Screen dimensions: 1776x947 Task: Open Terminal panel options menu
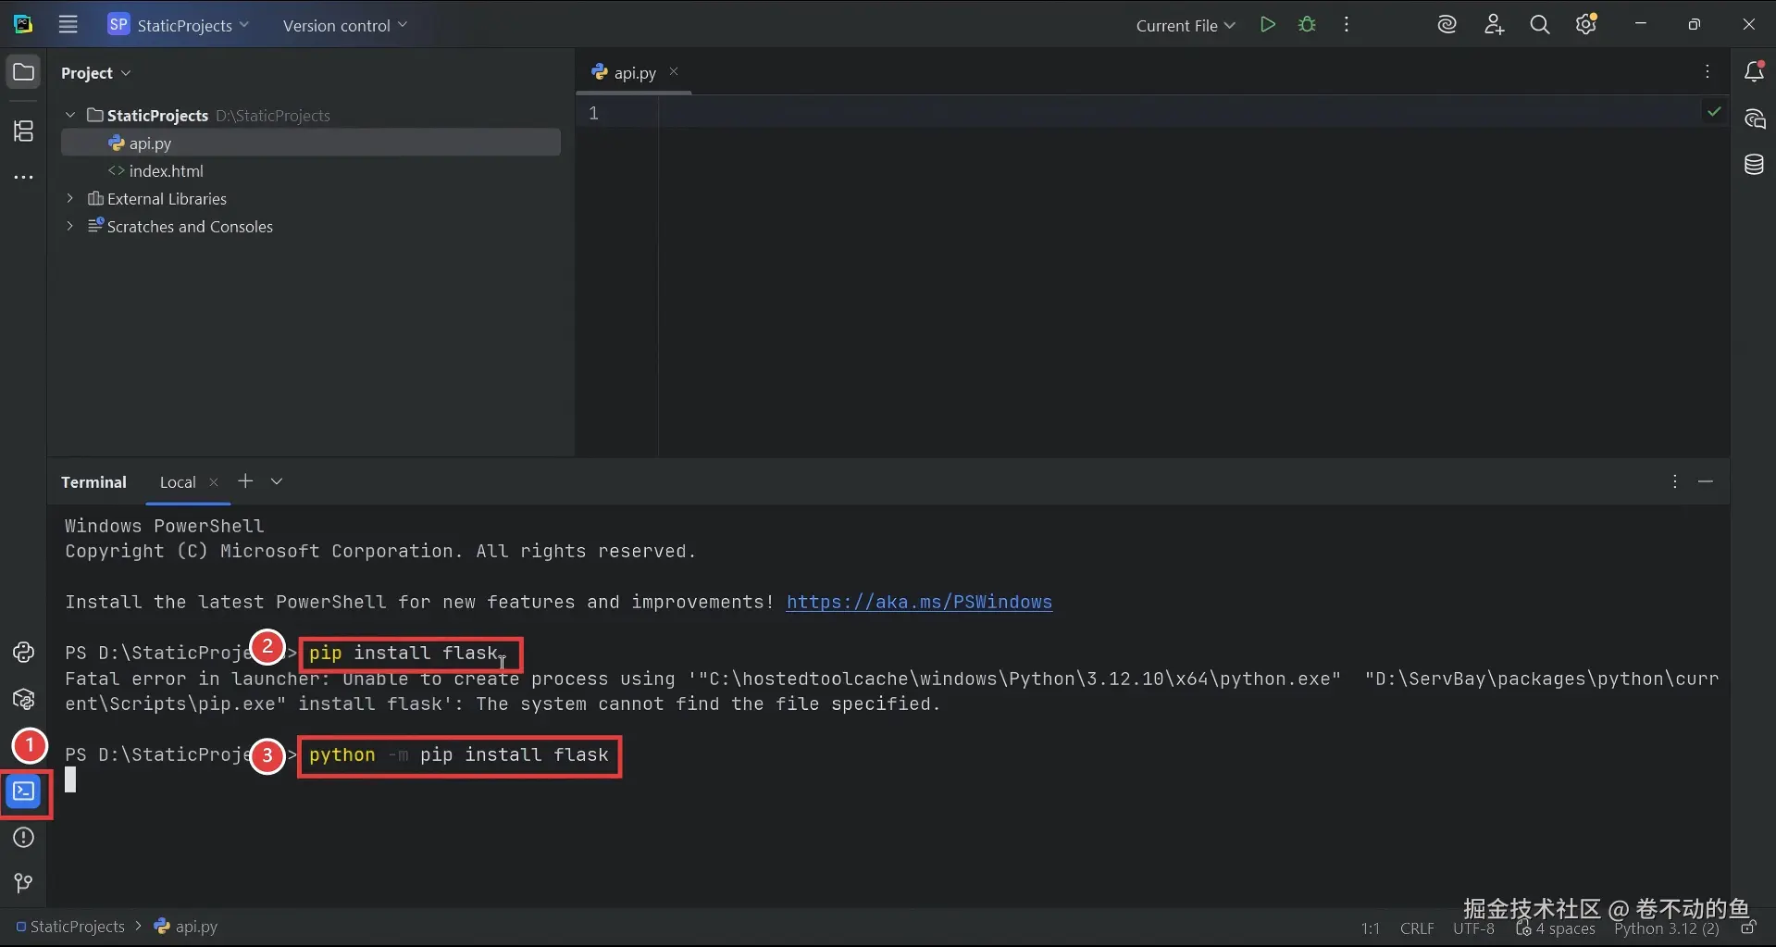[1674, 481]
